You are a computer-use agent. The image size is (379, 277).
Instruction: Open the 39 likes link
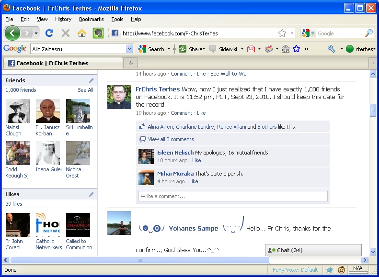coord(14,204)
